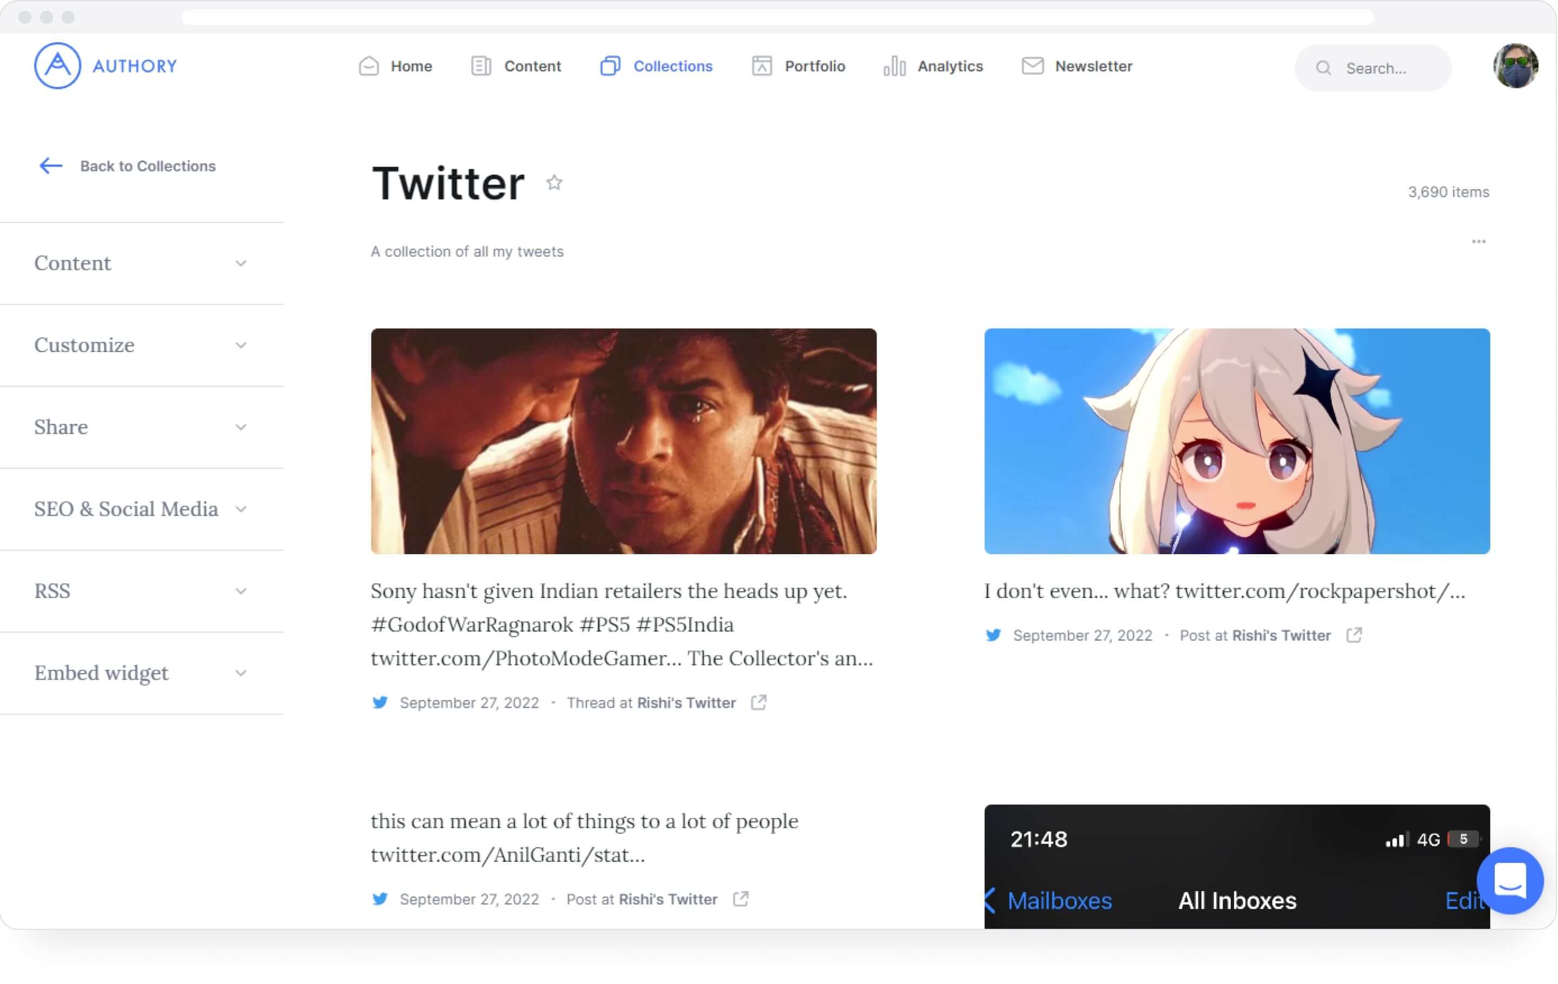
Task: Open external link for 'I don't even' tweet
Action: click(x=1354, y=635)
